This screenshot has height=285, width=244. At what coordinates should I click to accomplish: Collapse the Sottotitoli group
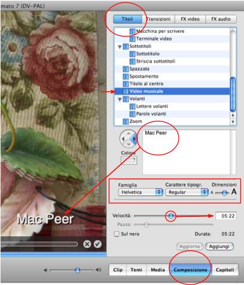point(120,47)
